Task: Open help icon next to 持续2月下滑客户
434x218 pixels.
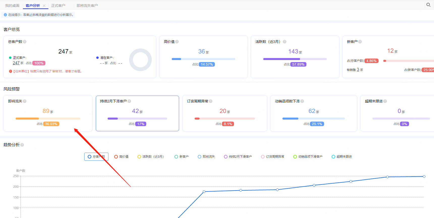Action: 129,101
